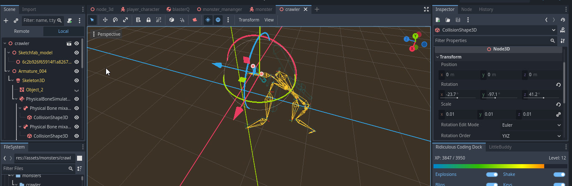This screenshot has height=186, width=572.
Task: Add a new child node with plus icon
Action: (x=6, y=20)
